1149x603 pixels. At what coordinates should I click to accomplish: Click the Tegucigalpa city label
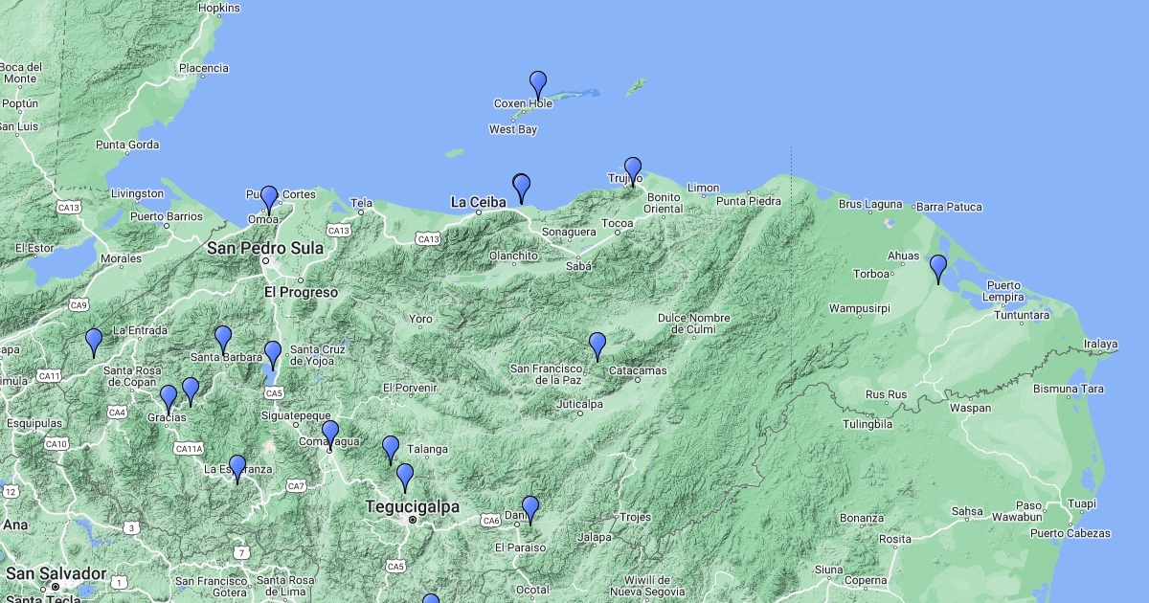click(412, 506)
